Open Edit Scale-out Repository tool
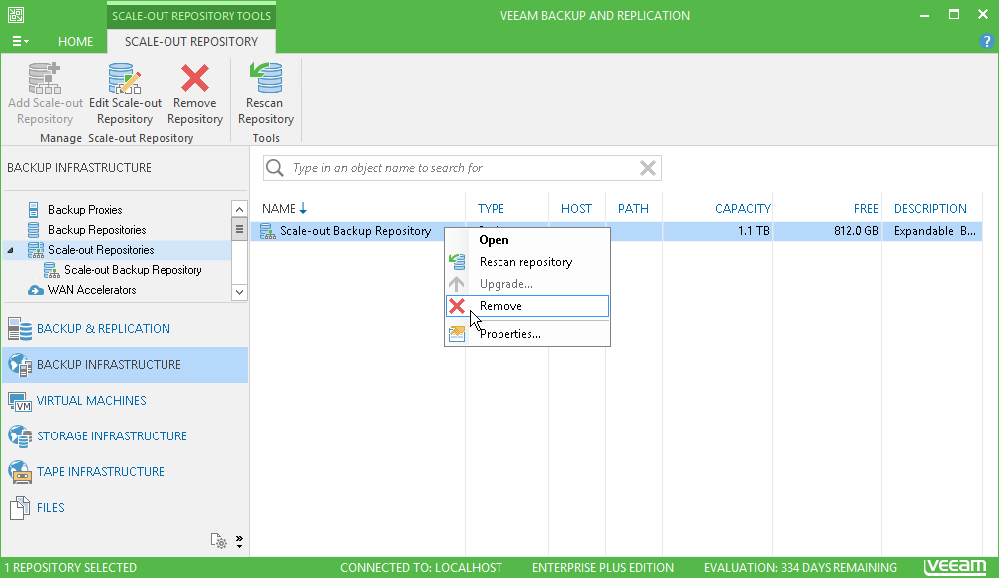 tap(125, 94)
